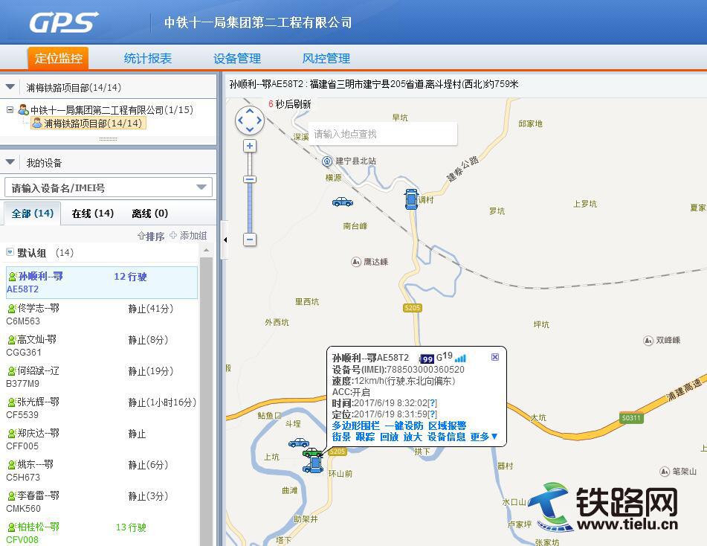Open the 设备管理 tab

tap(237, 59)
